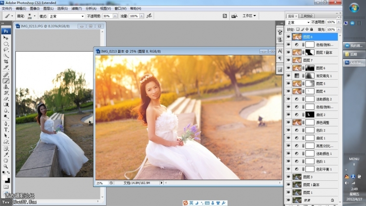Select the Move tool

click(x=6, y=38)
